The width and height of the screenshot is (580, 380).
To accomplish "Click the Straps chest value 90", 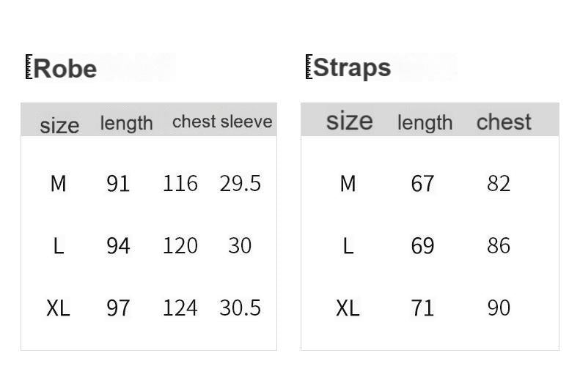I will pyautogui.click(x=499, y=308).
